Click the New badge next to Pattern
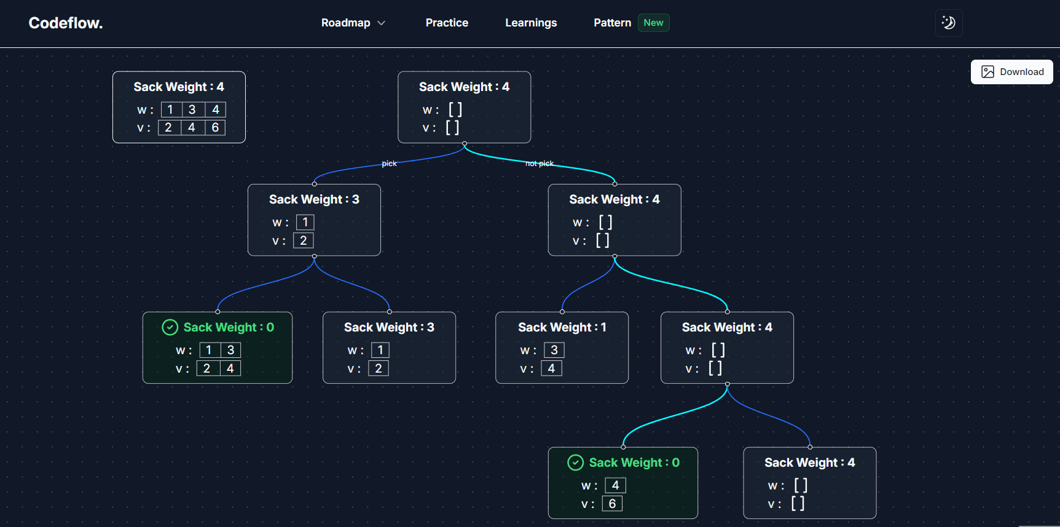1060x527 pixels. (x=653, y=22)
